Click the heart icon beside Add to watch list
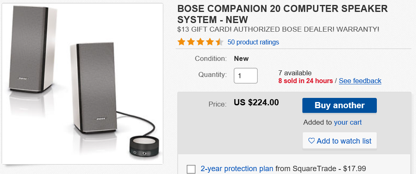This screenshot has height=174, width=416. (312, 141)
